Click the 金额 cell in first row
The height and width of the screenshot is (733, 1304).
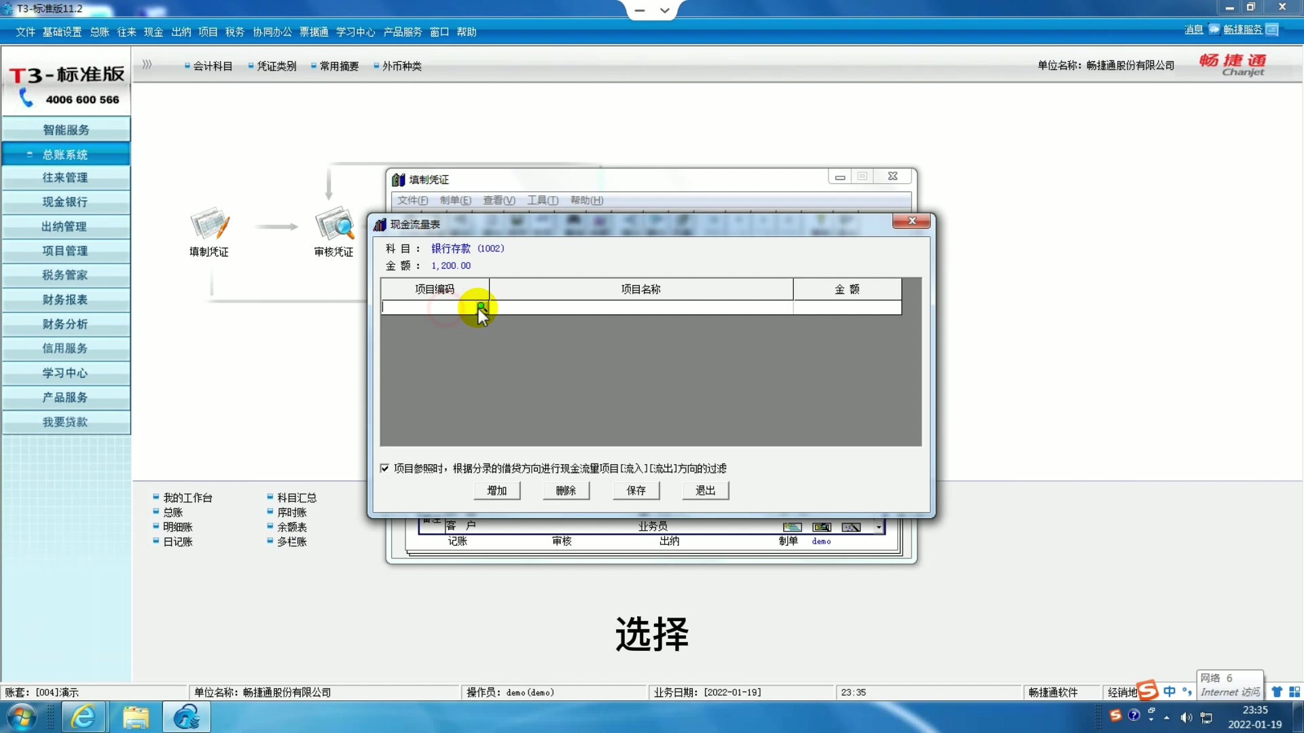coord(848,307)
